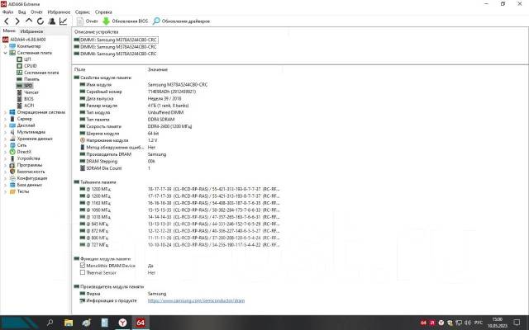Open the Сервис menu
529x330 pixels.
click(x=83, y=13)
